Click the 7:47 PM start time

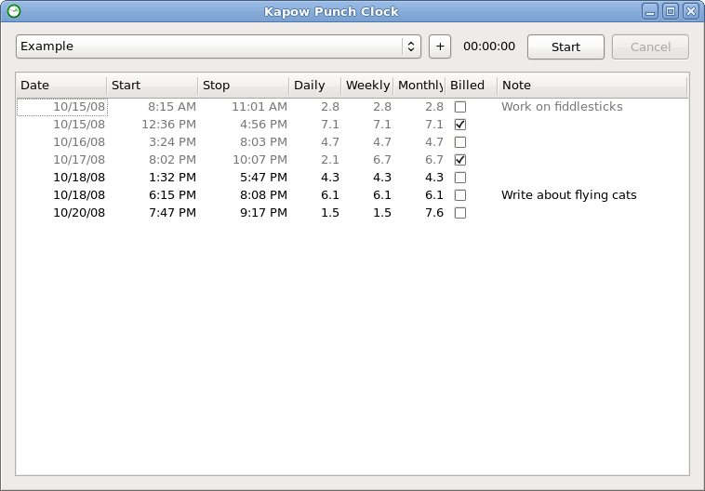(x=173, y=213)
